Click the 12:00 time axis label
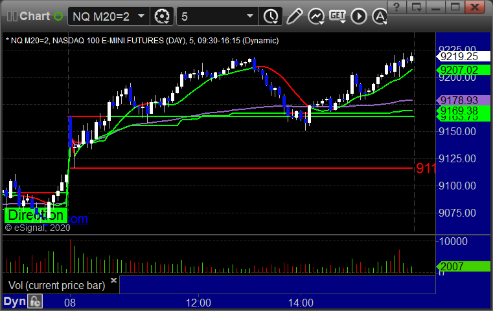Image resolution: width=493 pixels, height=311 pixels. pyautogui.click(x=198, y=303)
